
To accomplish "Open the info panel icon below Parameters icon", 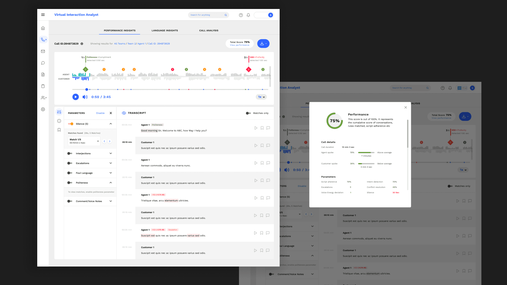I will point(59,121).
